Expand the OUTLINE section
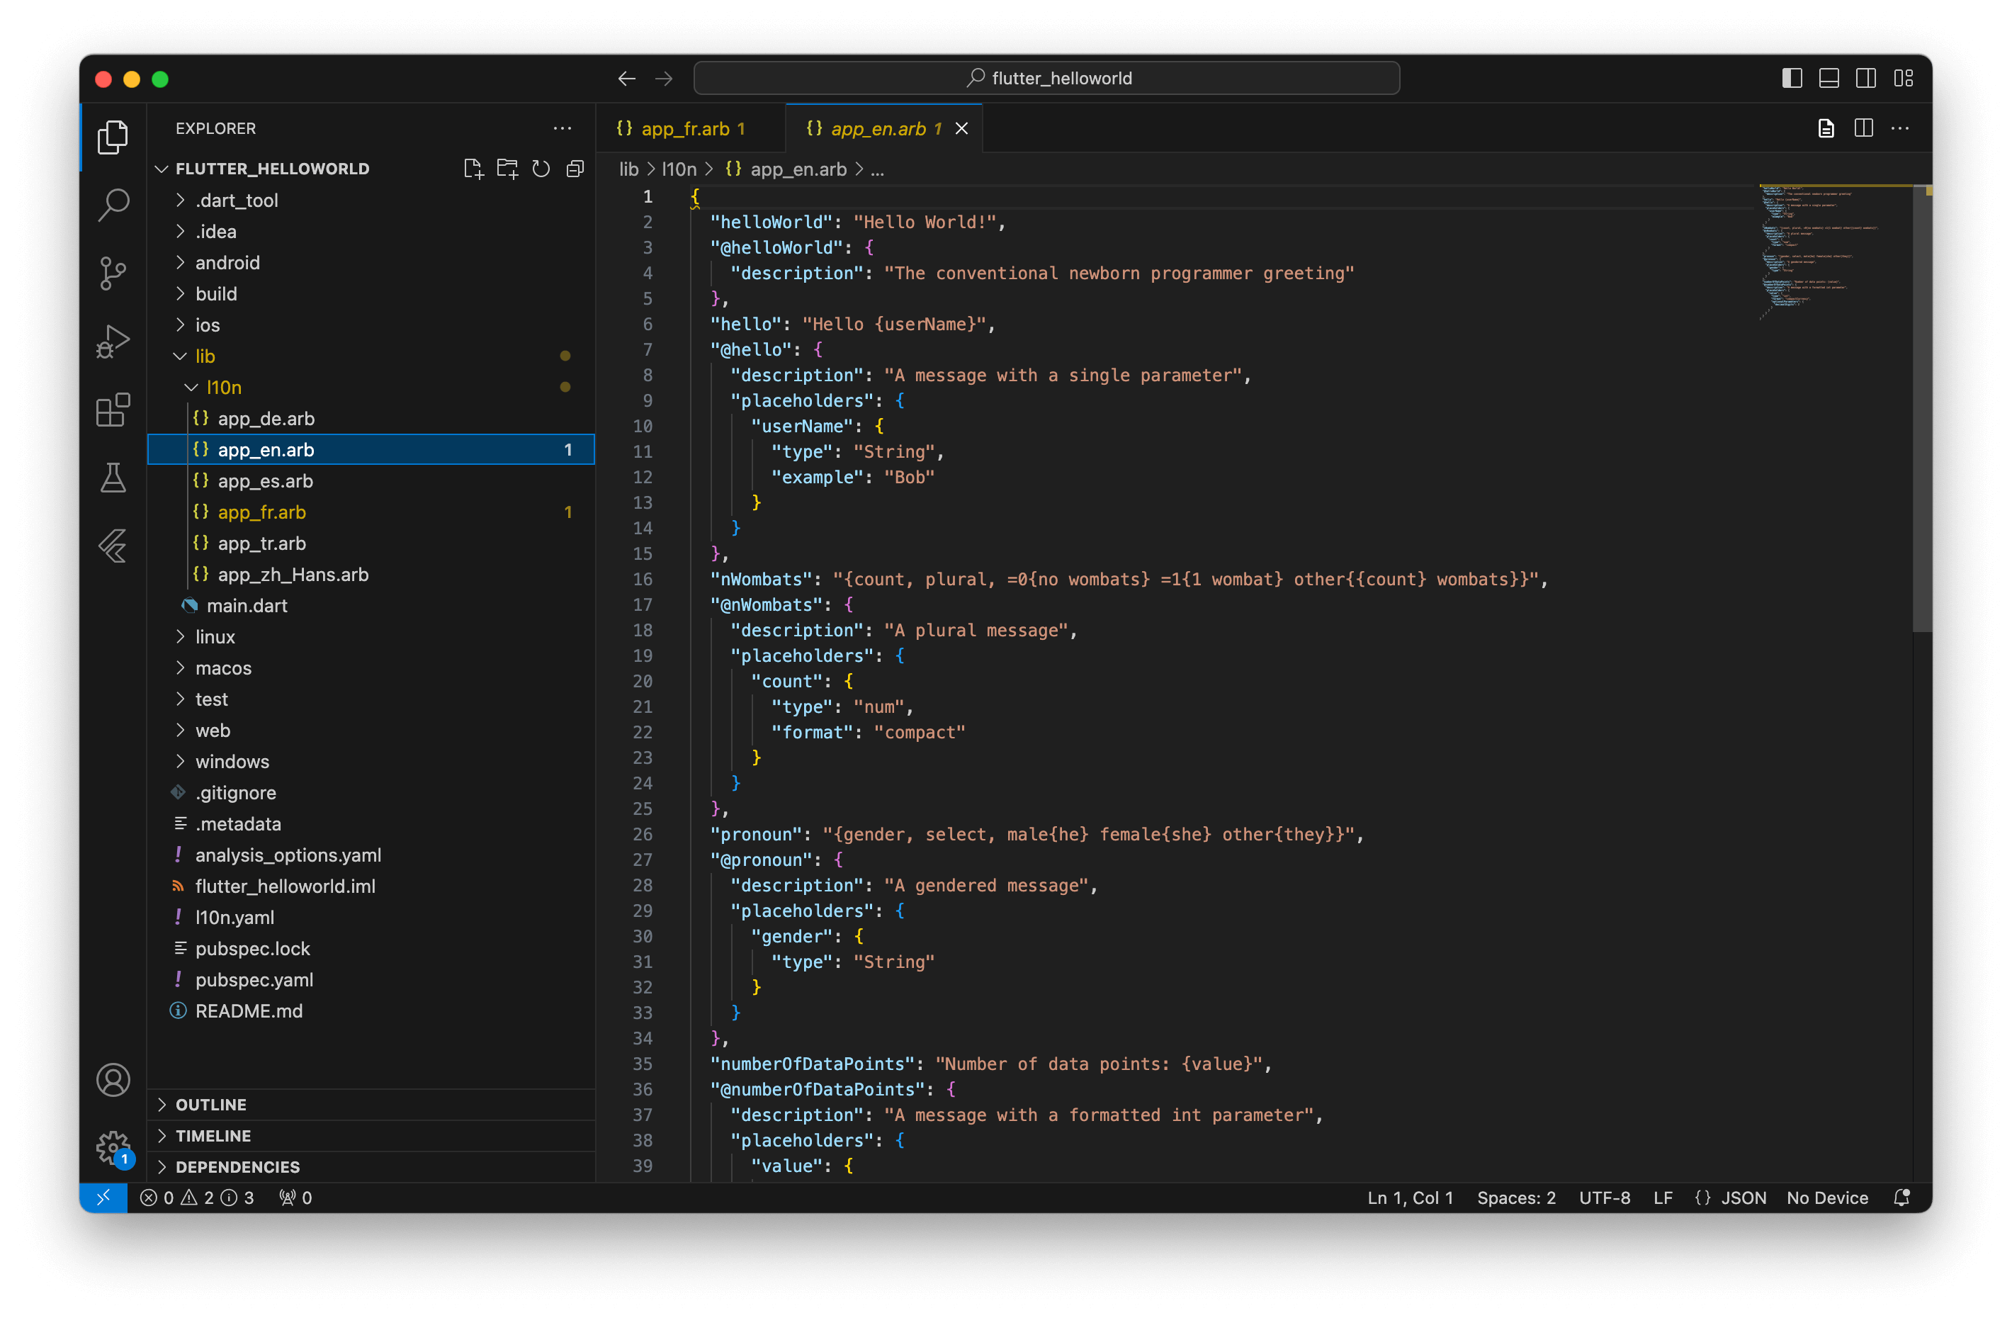The height and width of the screenshot is (1318, 2012). pyautogui.click(x=371, y=1104)
